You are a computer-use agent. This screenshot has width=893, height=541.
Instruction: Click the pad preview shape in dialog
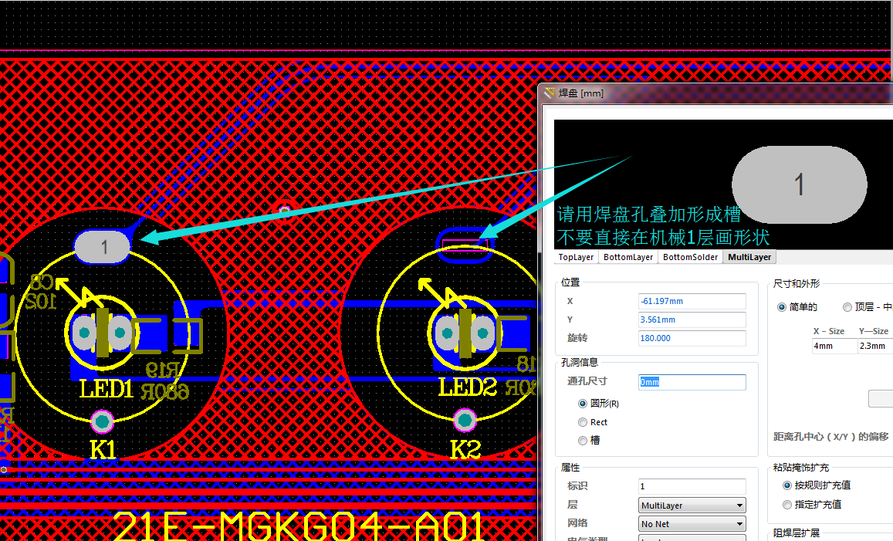(799, 184)
